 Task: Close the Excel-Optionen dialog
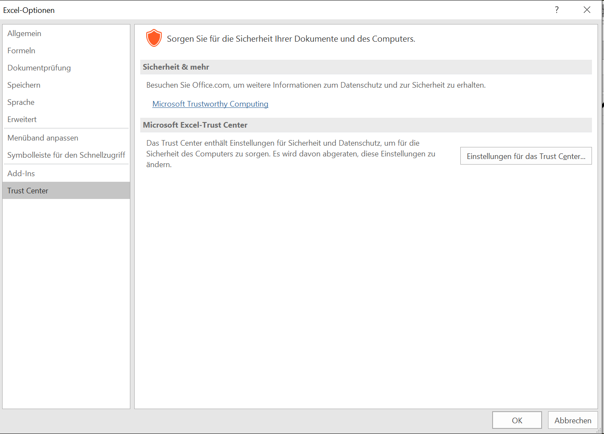[587, 9]
